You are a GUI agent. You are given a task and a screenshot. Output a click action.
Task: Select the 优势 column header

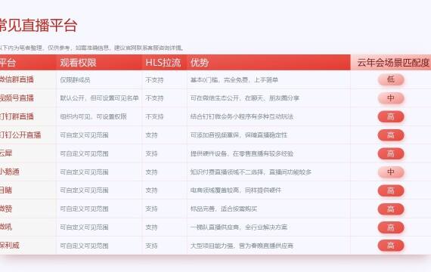[x=200, y=63]
